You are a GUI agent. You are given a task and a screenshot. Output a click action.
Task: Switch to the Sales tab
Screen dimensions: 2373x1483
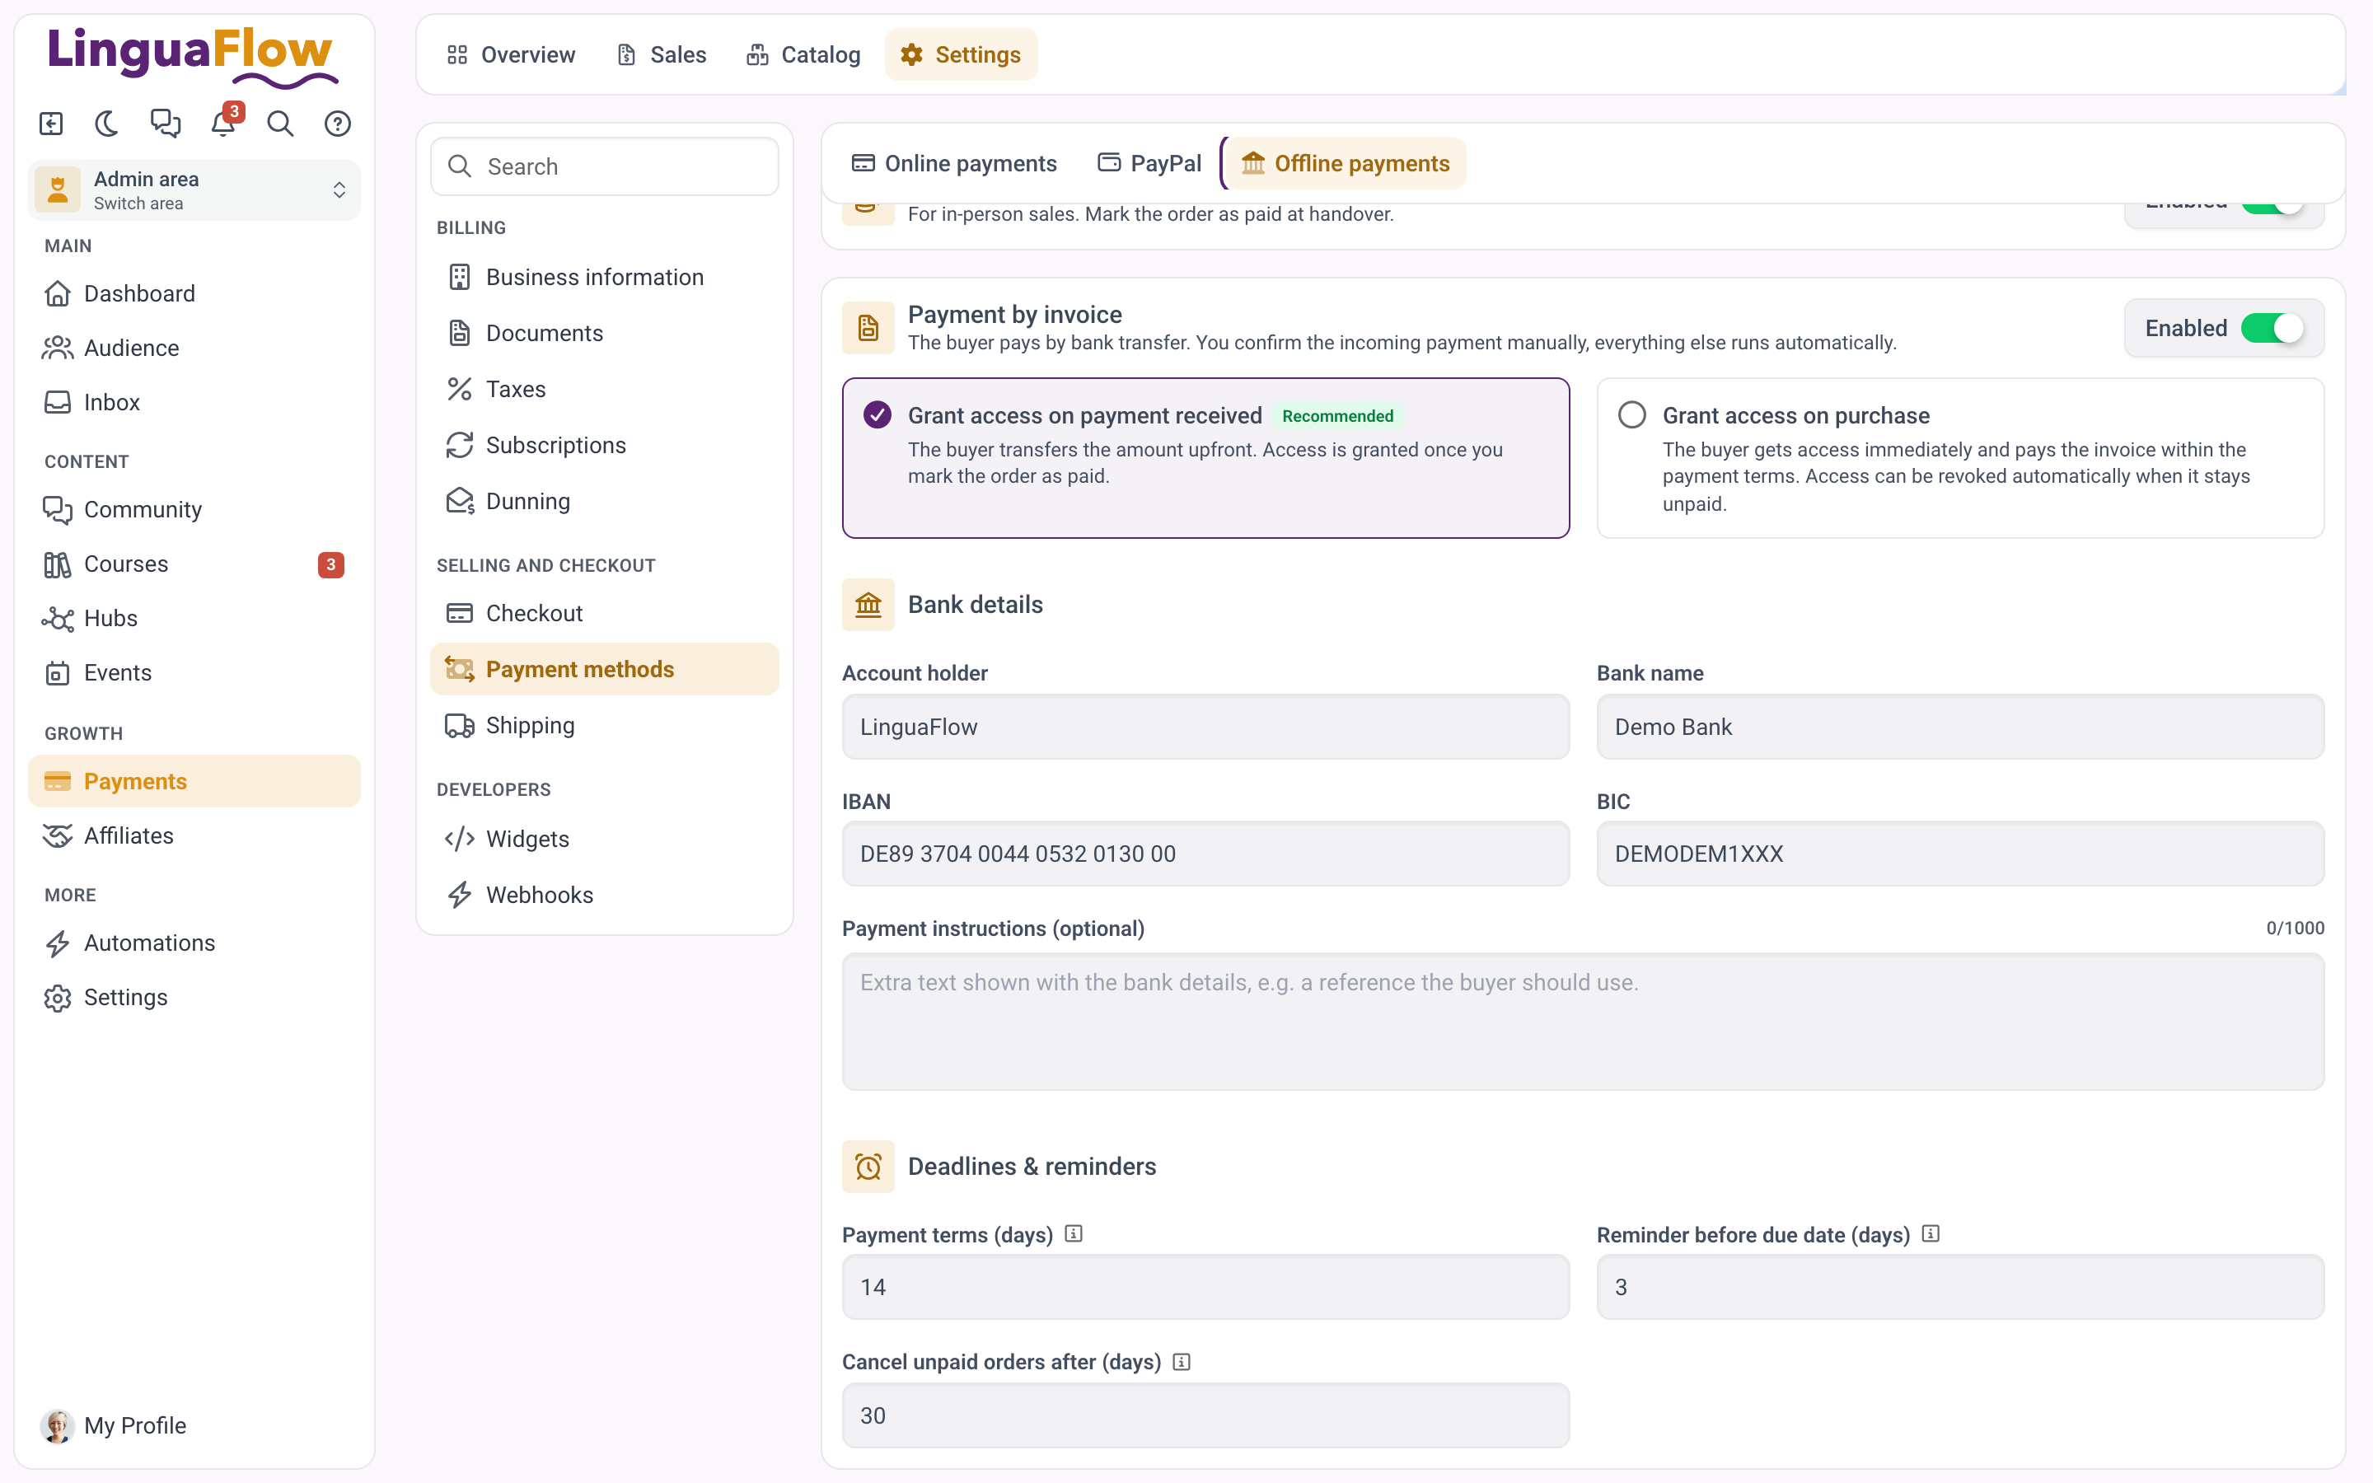pos(662,55)
